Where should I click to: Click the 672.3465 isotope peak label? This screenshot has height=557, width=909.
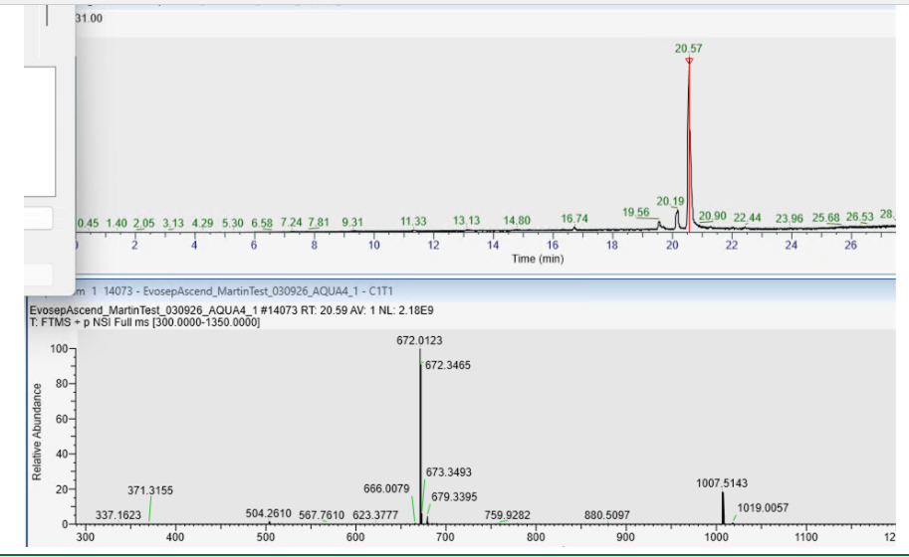click(x=448, y=366)
